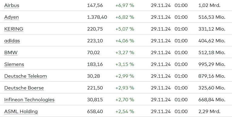
Task: Click Deutsche Telekom price 30,28
Action: click(x=94, y=76)
